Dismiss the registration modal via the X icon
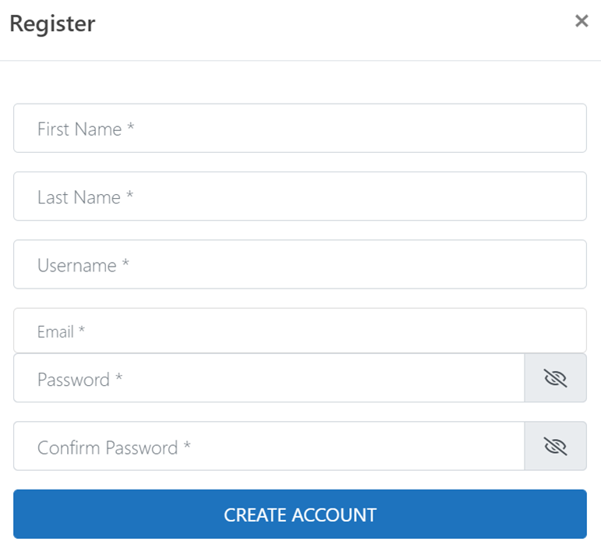Viewport: 601px width, 545px height. pos(582,21)
